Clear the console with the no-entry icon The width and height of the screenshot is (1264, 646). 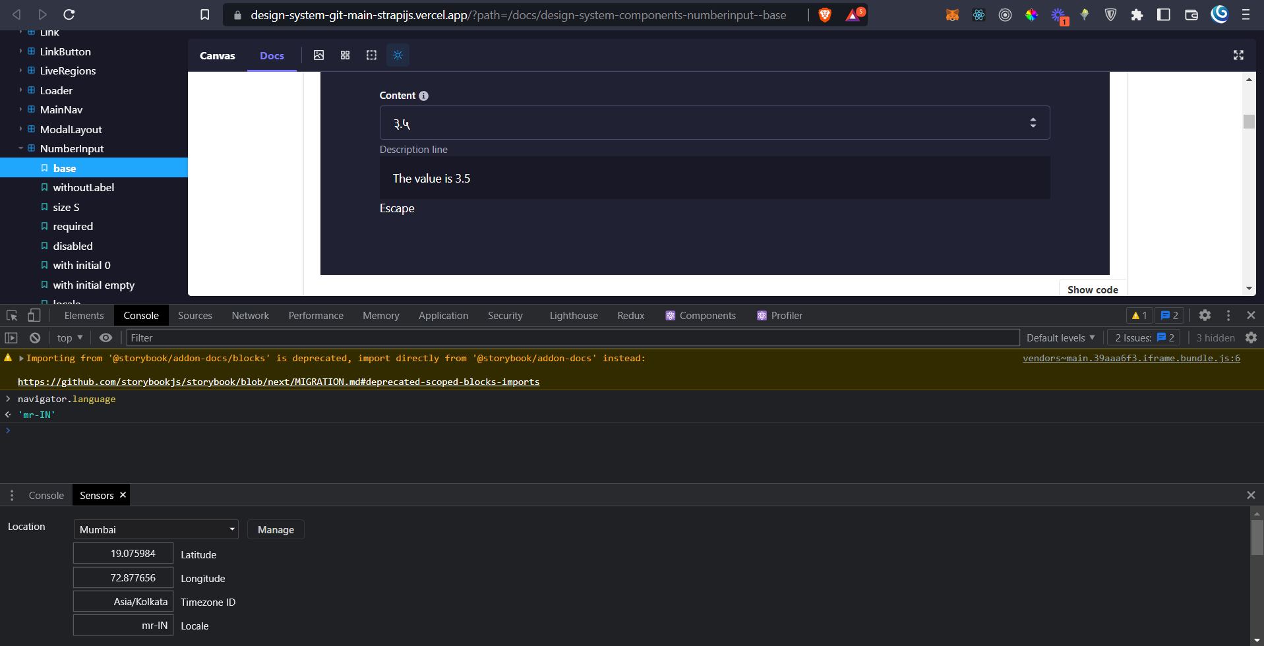(34, 338)
